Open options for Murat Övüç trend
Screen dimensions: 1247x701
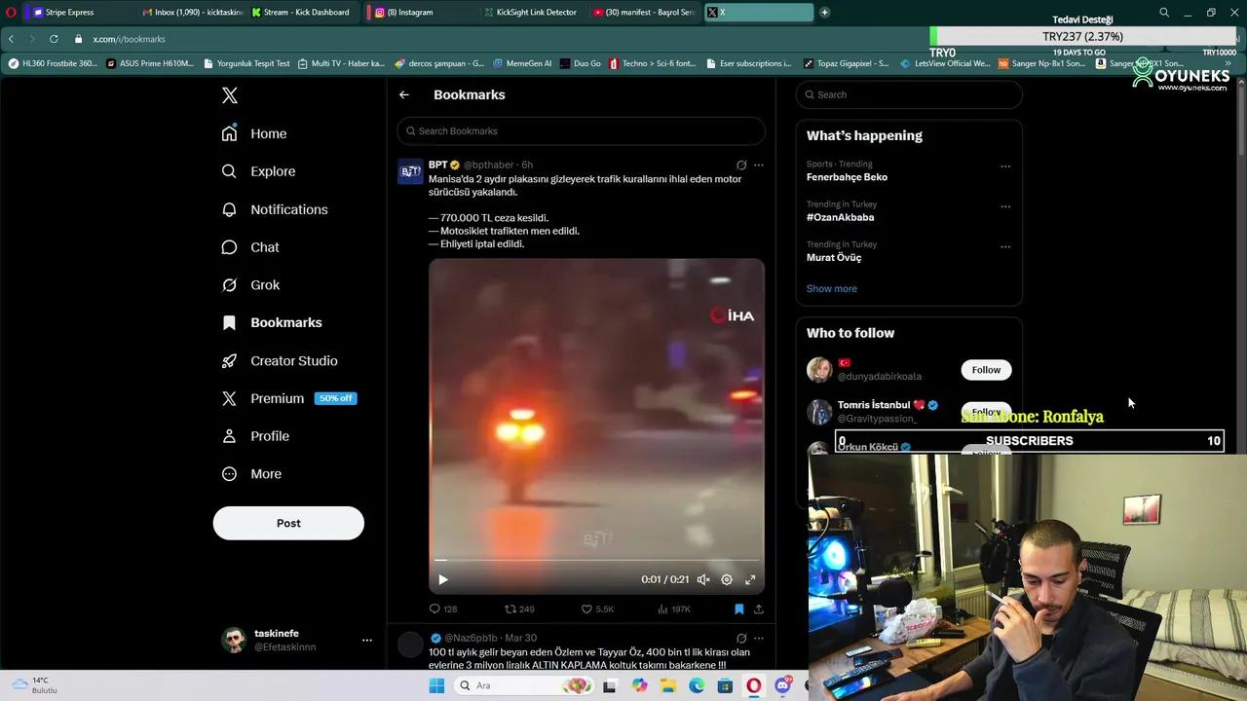click(x=1005, y=246)
